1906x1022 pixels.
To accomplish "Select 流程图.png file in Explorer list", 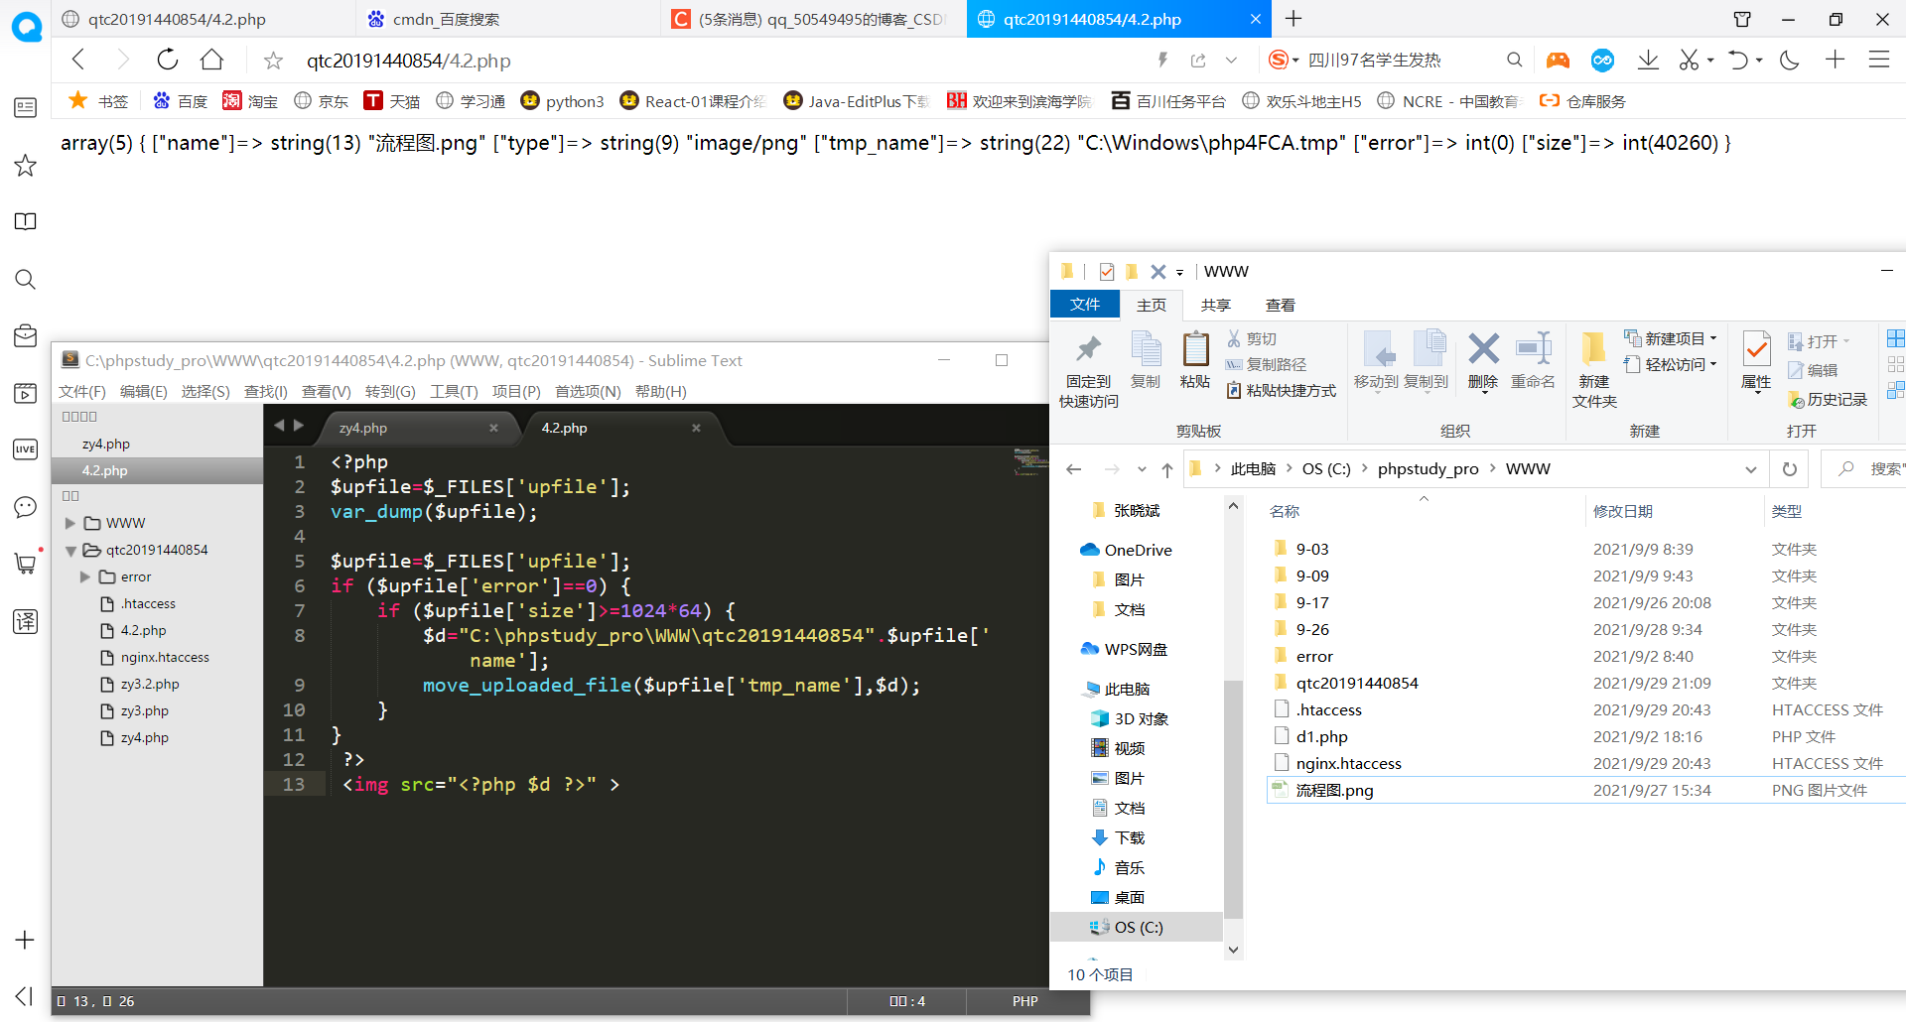I will (1586, 790).
